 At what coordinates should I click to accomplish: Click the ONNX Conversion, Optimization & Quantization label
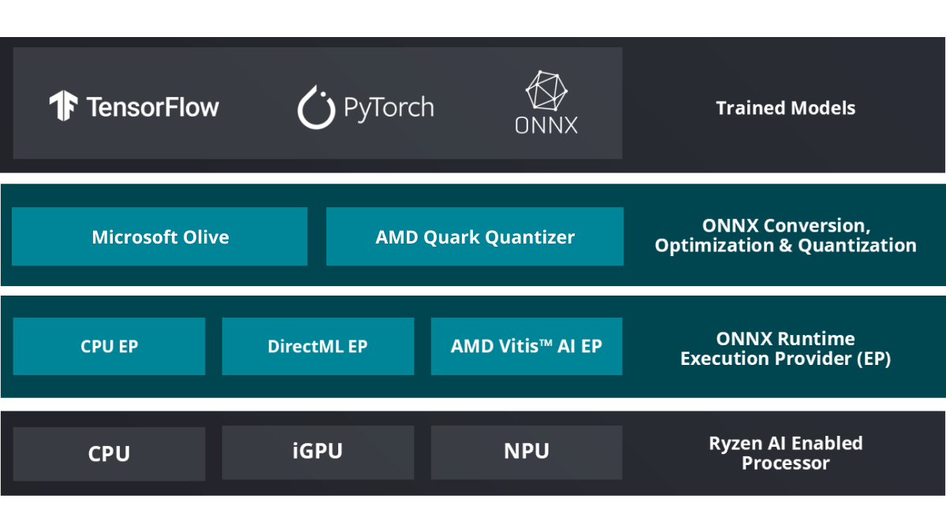[785, 236]
